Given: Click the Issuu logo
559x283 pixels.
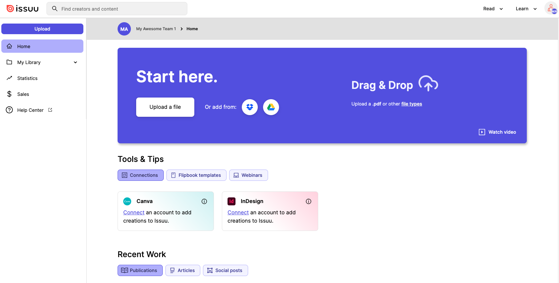Looking at the screenshot, I should (x=23, y=9).
